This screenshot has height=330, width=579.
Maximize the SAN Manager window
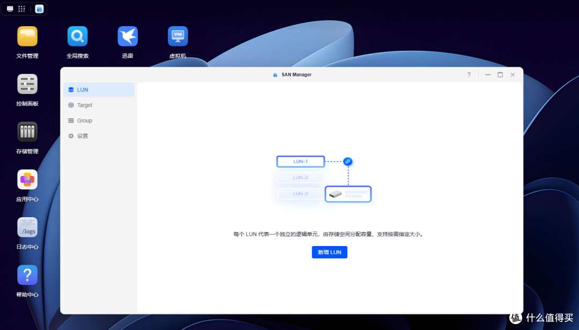pyautogui.click(x=500, y=75)
